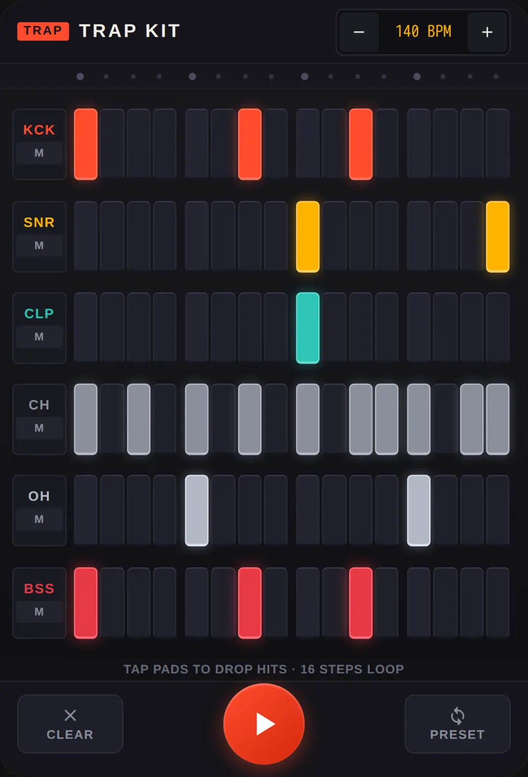This screenshot has height=777, width=528.
Task: Mute the KCK track
Action: click(39, 153)
